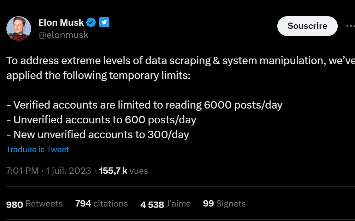View the 155,7 k vues count
Image resolution: width=355 pixels, height=221 pixels.
click(x=123, y=171)
